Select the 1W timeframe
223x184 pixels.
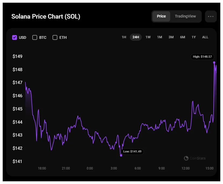tap(148, 37)
